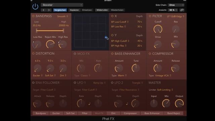Open the LFO 2 Triangle waveform dropdown
215x121 pixels.
[137, 83]
